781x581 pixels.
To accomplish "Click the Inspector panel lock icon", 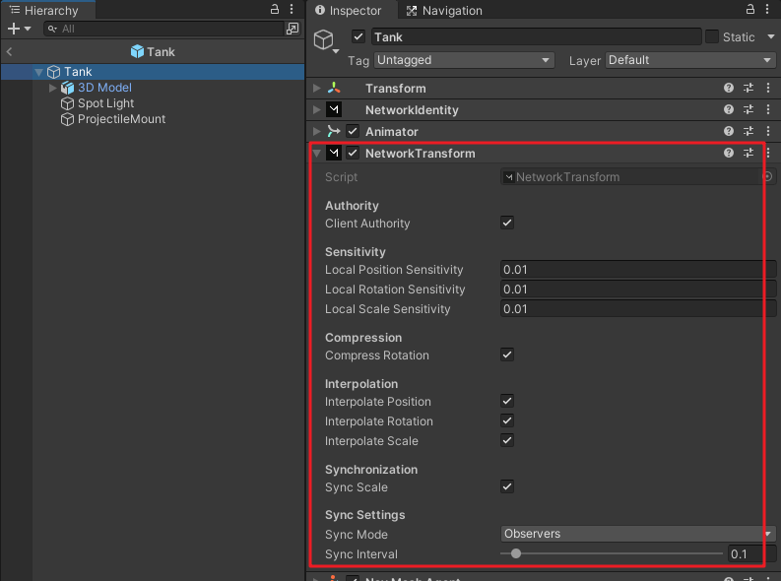I will (x=749, y=9).
